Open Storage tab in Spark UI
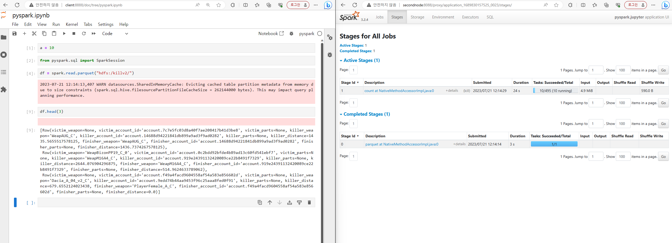Viewport: 672px width, 243px height. 417,17
